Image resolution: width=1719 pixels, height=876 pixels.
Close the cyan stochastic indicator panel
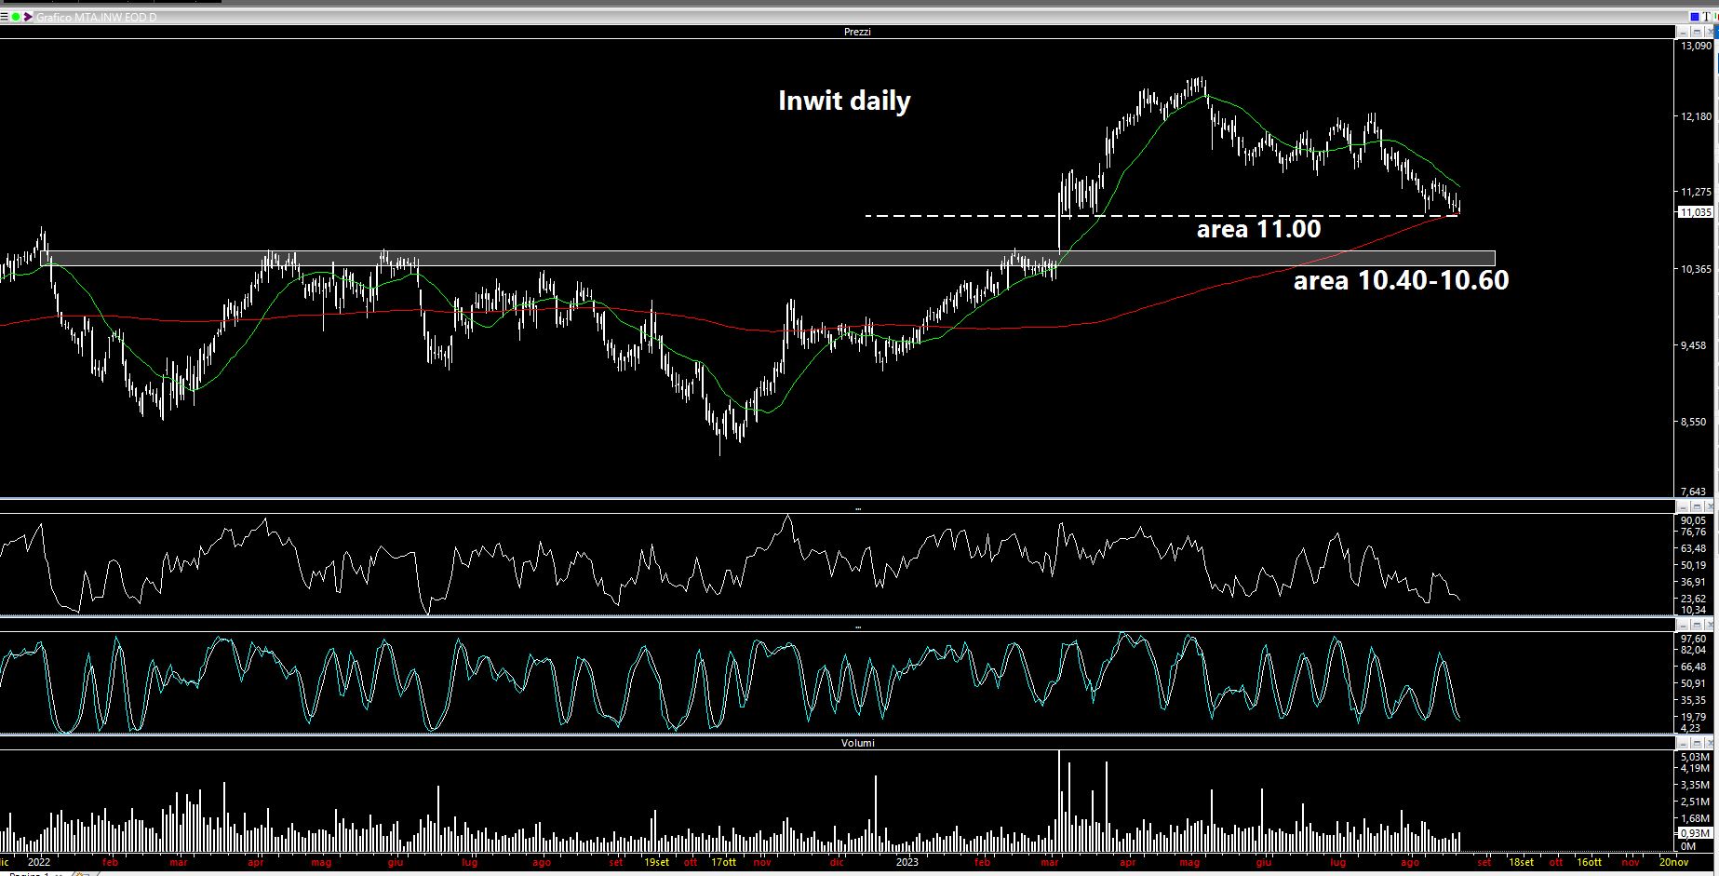click(x=1710, y=625)
